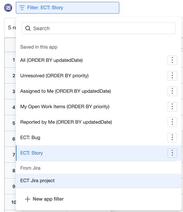
Task: Open three-dot menu for Reported by Me
Action: pyautogui.click(x=172, y=122)
